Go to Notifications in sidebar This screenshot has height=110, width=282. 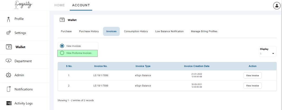point(24,89)
